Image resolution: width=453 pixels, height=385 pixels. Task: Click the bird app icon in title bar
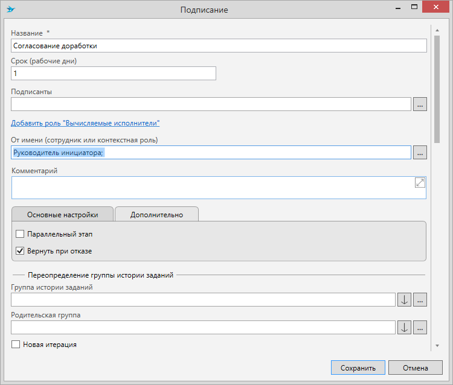[10, 10]
